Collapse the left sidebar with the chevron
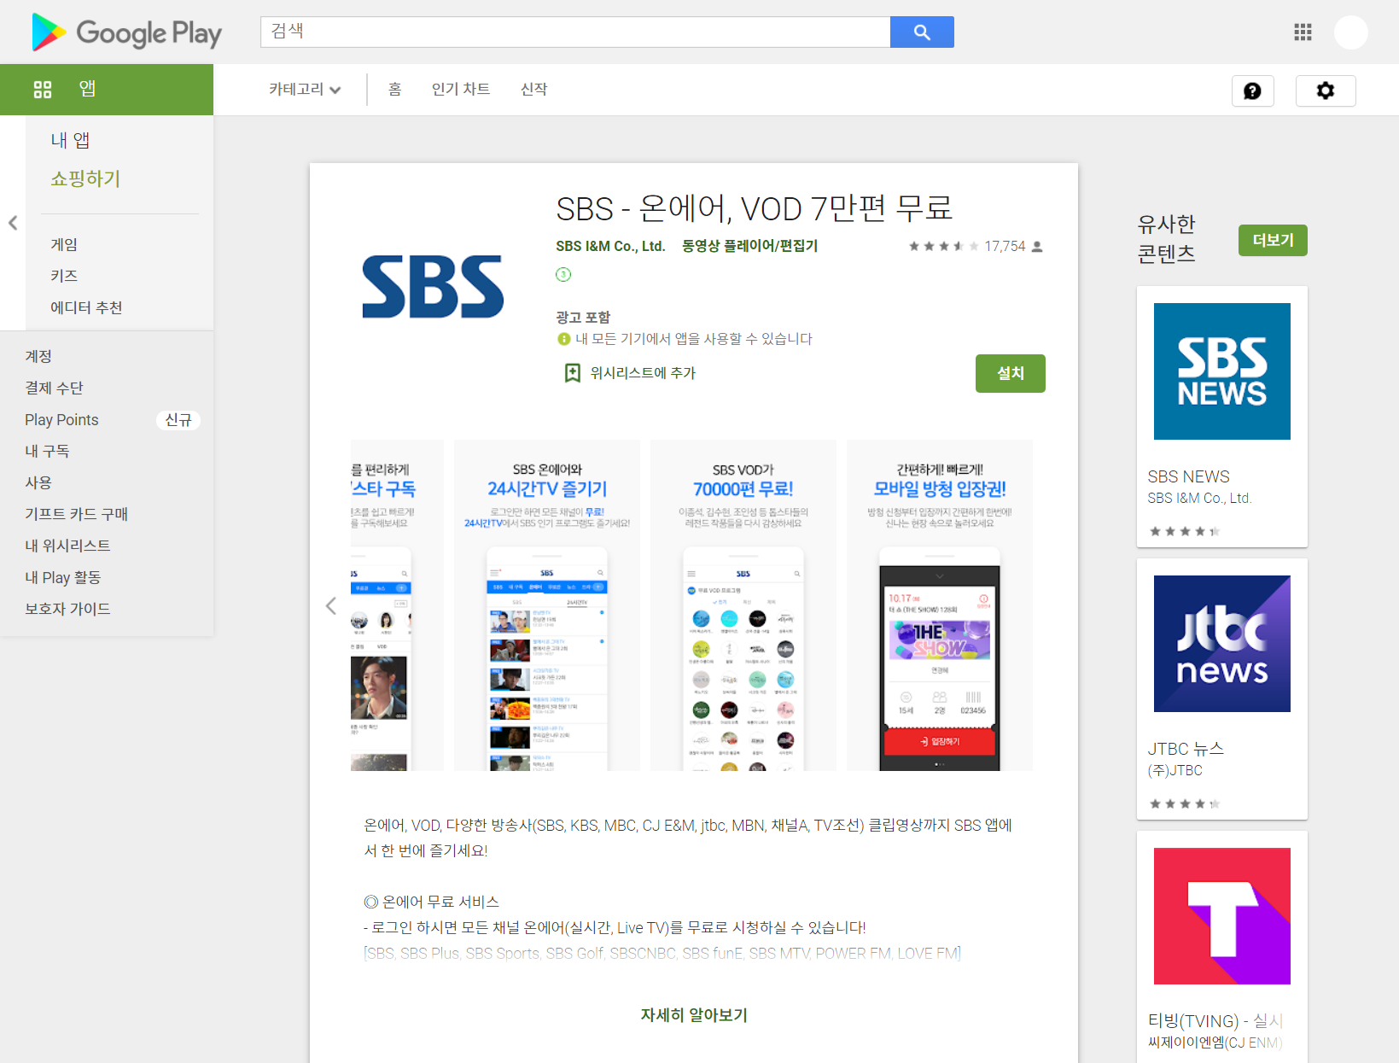 click(x=13, y=223)
